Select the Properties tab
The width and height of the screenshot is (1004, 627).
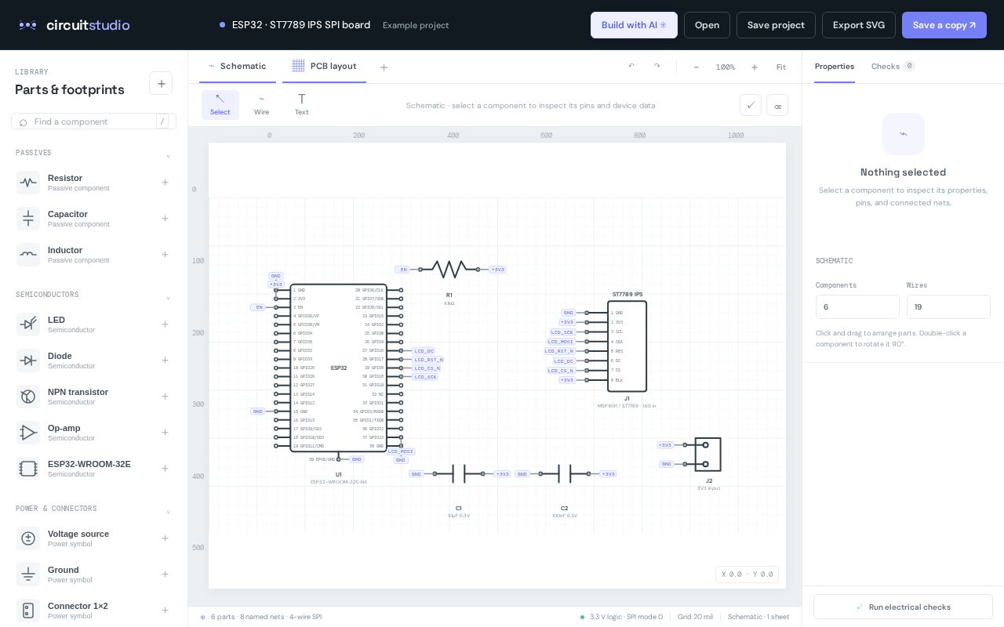pyautogui.click(x=835, y=67)
